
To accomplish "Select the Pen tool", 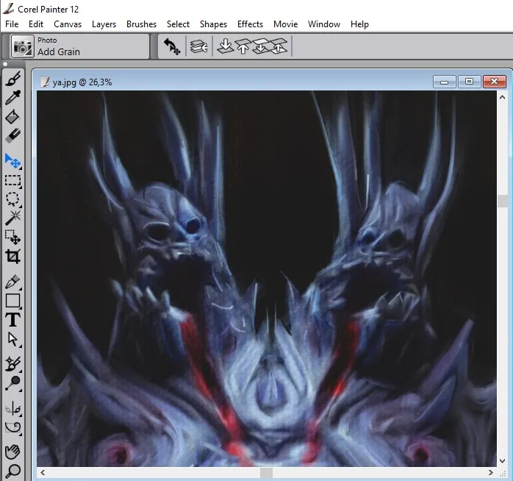I will pyautogui.click(x=13, y=282).
